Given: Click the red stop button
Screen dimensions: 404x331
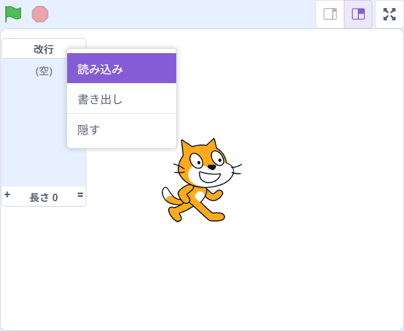Looking at the screenshot, I should coord(40,14).
